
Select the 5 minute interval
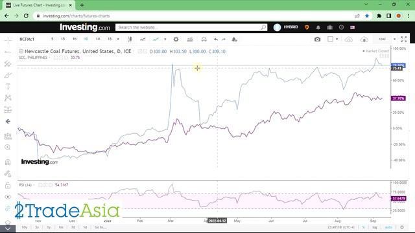52,39
